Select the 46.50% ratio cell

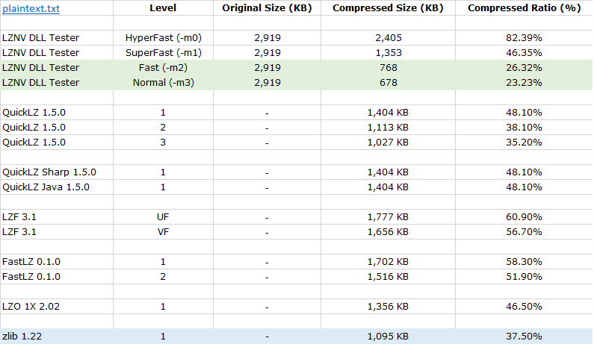click(x=525, y=307)
